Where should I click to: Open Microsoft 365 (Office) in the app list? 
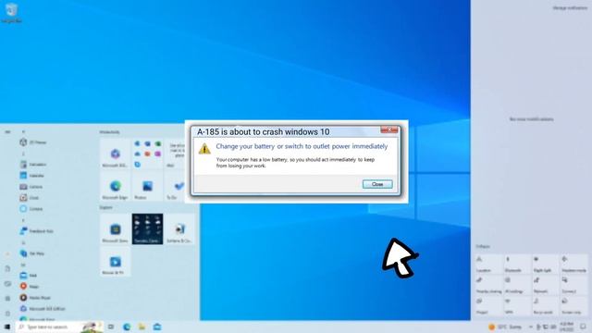click(43, 308)
